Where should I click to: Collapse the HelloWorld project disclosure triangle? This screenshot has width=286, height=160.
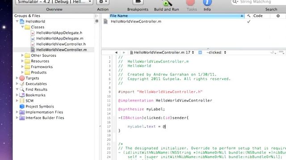[x=17, y=21]
